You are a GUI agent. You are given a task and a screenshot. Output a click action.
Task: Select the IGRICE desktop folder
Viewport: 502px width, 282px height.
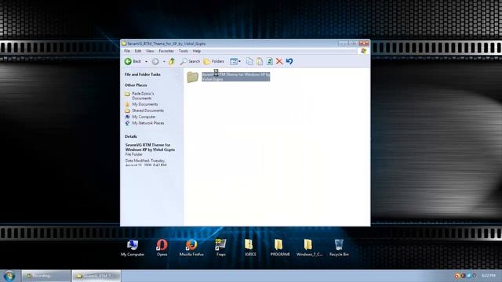(250, 248)
